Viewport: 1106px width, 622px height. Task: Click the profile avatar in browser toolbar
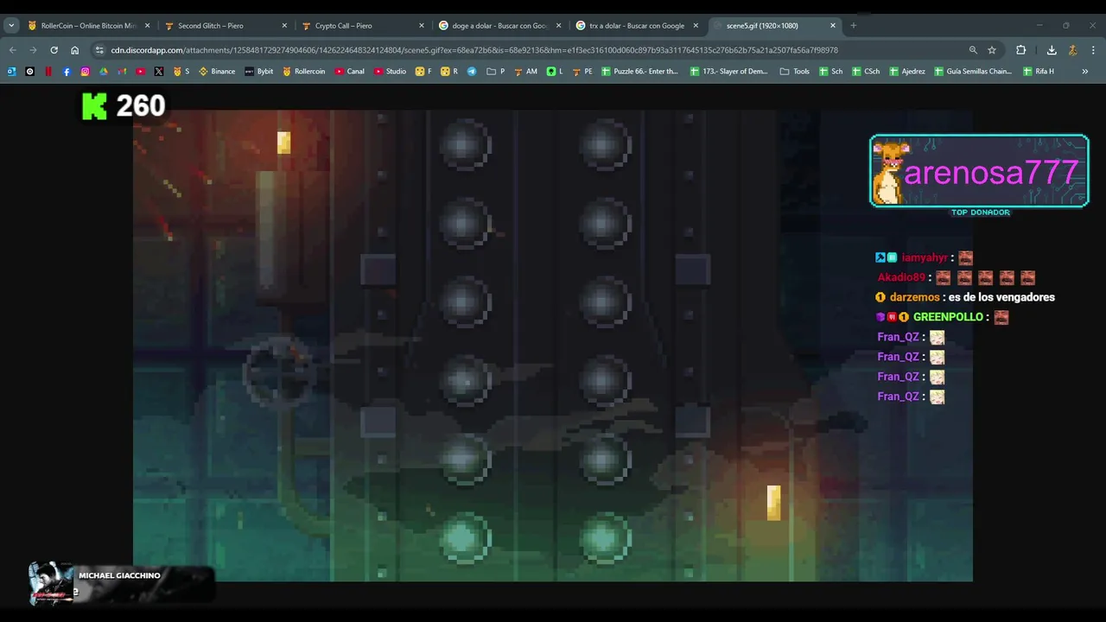coord(1072,50)
